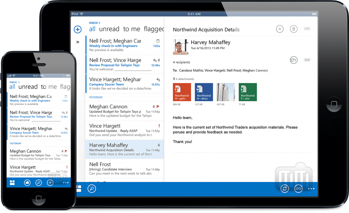Delete the message using the trash icon
This screenshot has height=213, width=349.
293,29
